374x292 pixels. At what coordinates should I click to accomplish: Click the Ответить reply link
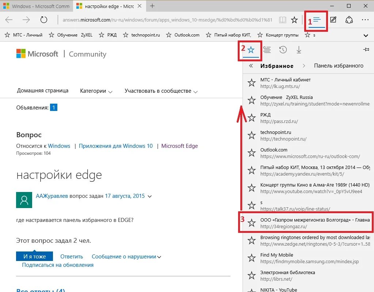click(72, 257)
